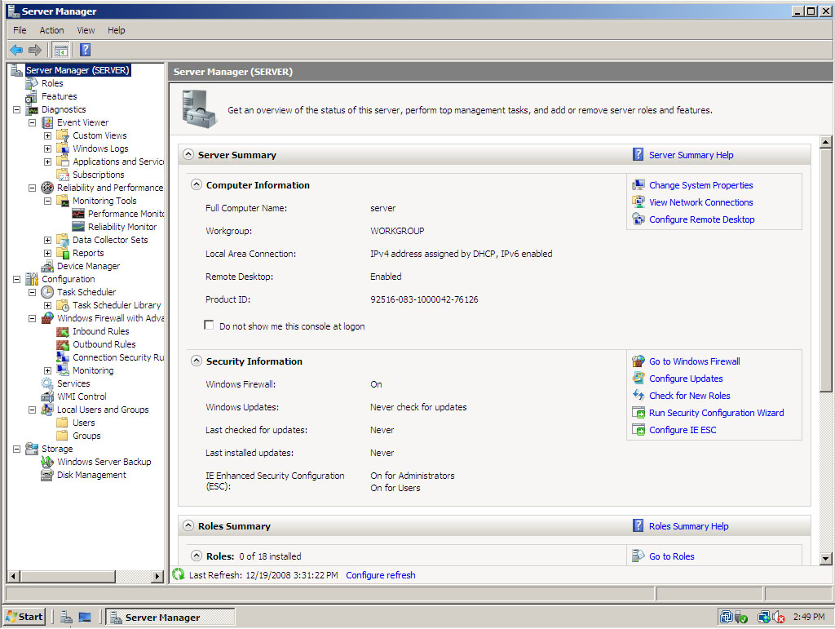Click the Windows Server Backup icon

[47, 462]
